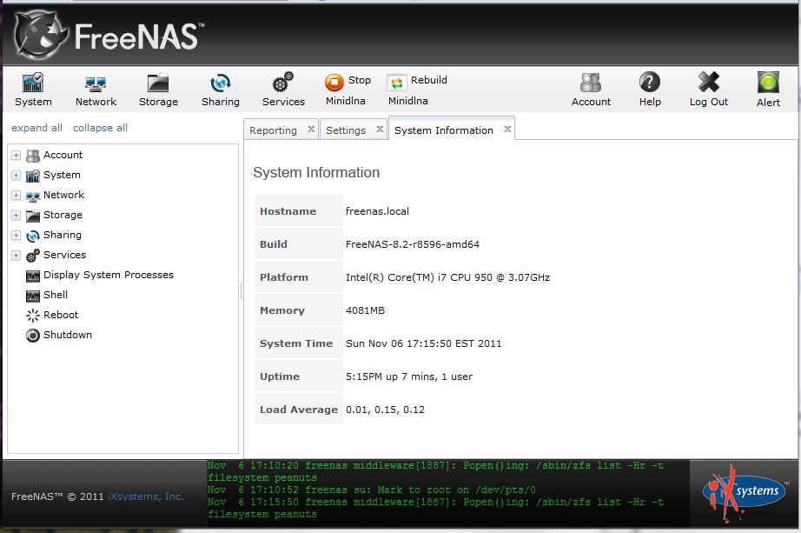
Task: Click the Hostname label cell
Action: [x=298, y=210]
